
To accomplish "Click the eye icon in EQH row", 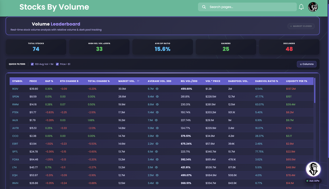I will tap(157, 175).
